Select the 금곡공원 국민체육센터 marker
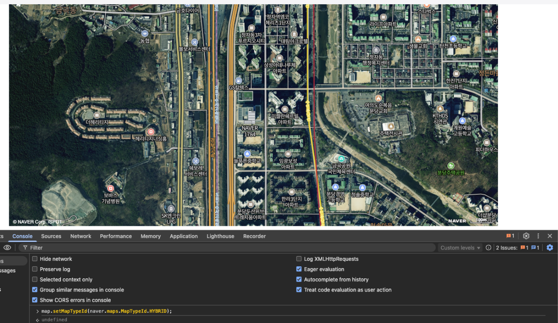 tap(341, 158)
